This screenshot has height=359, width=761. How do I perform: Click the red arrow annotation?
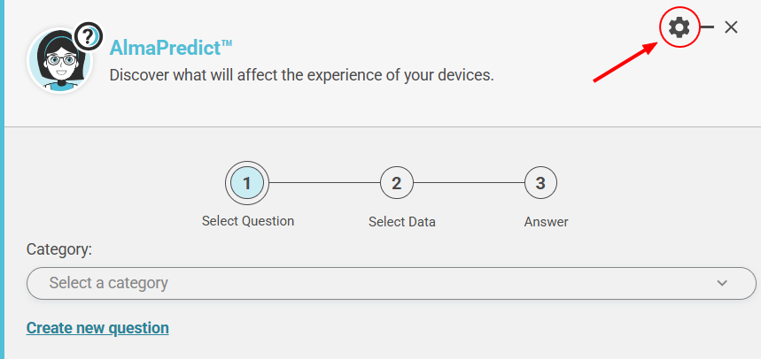[625, 62]
